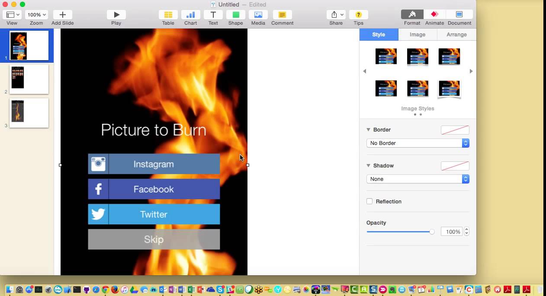The width and height of the screenshot is (546, 296).
Task: Open the View options menu
Action: pos(12,15)
